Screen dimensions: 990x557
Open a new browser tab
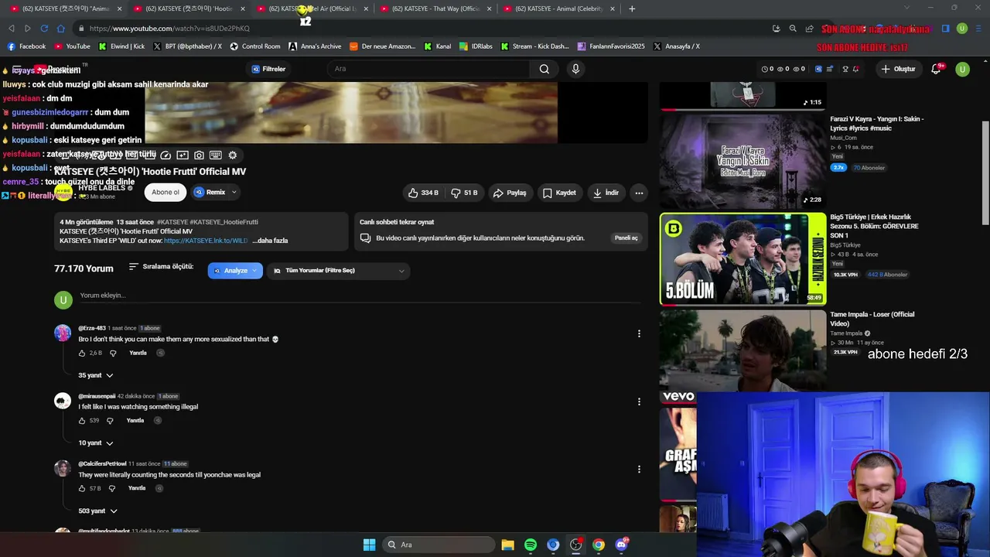632,9
